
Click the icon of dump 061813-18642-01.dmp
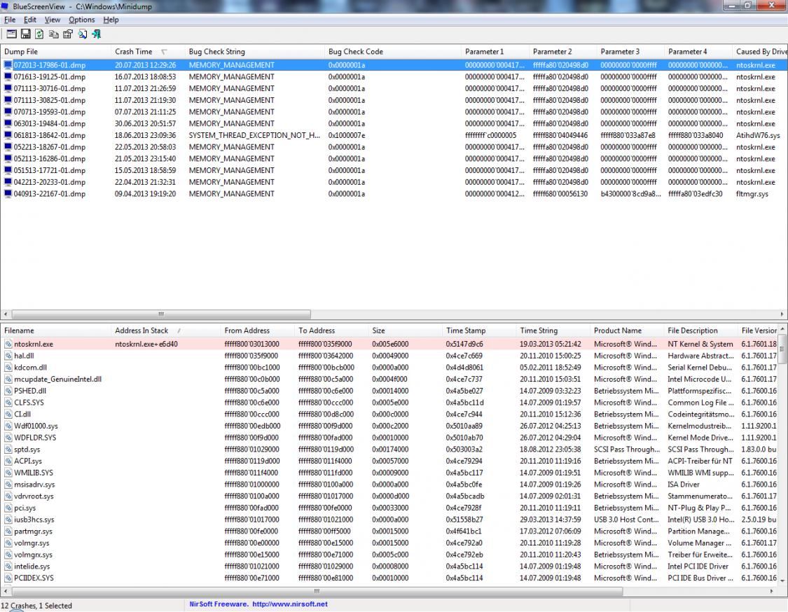point(8,135)
